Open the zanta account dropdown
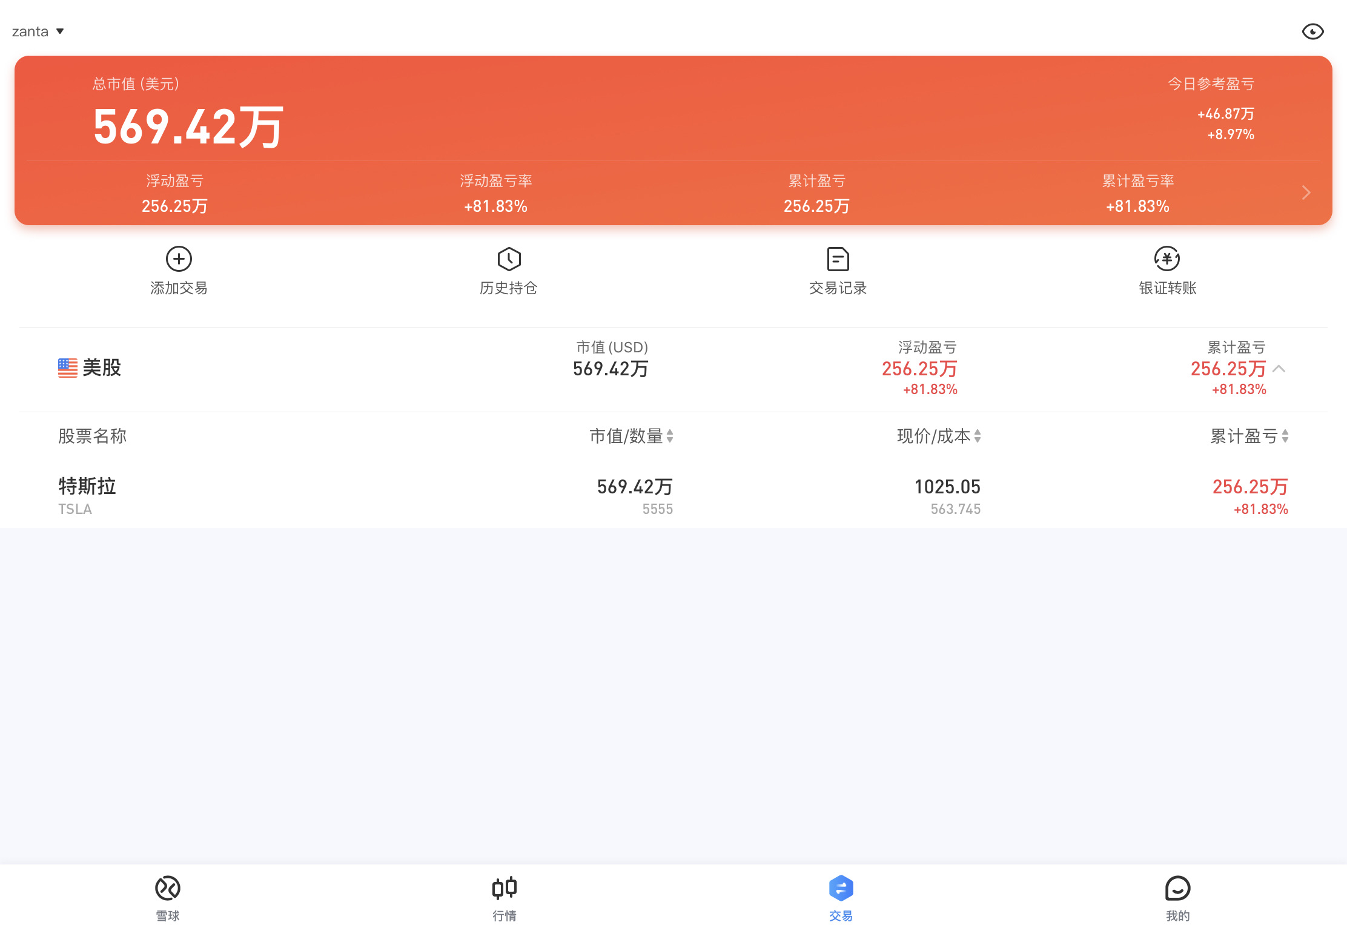1347x925 pixels. coord(38,31)
